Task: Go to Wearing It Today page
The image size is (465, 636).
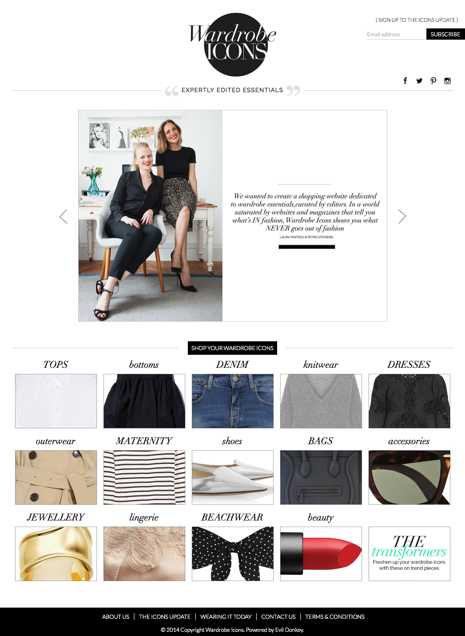Action: click(226, 616)
